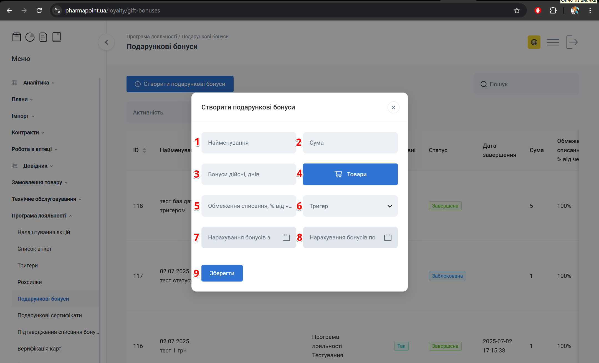Screen dimensions: 599x363
Task: Expand the Аналітика menu section
Action: [x=36, y=83]
